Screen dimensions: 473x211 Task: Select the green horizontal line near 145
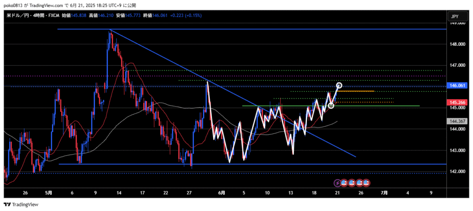coord(393,106)
